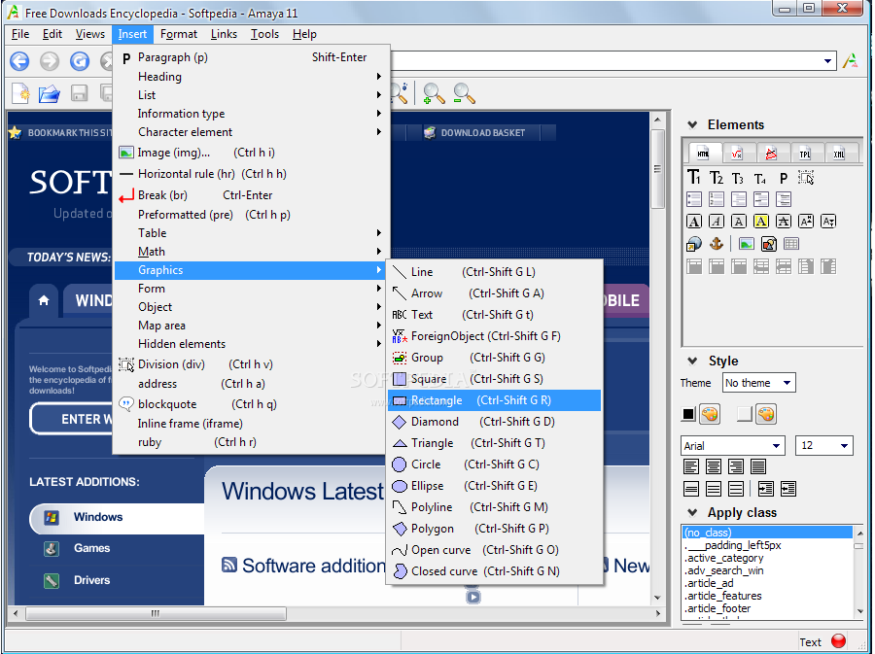The width and height of the screenshot is (875, 654).
Task: Choose Rectangle in the Graphics submenu
Action: coord(494,400)
